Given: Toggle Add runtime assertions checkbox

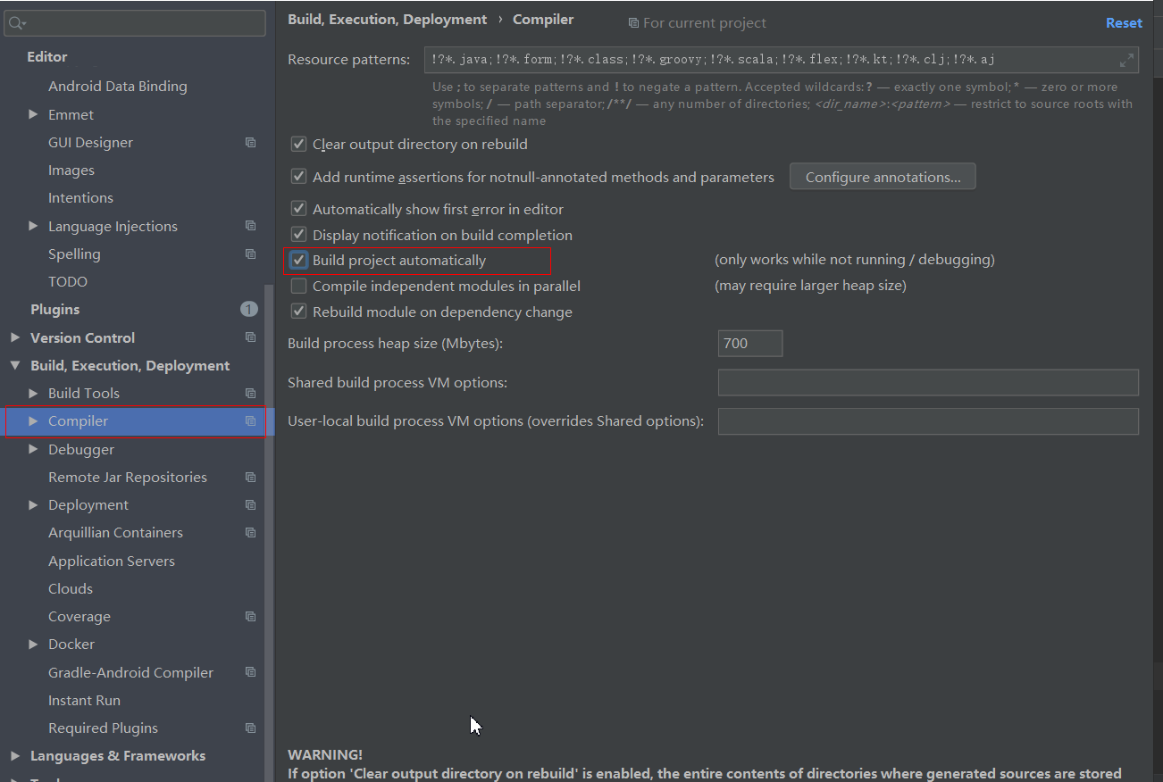Looking at the screenshot, I should (298, 177).
